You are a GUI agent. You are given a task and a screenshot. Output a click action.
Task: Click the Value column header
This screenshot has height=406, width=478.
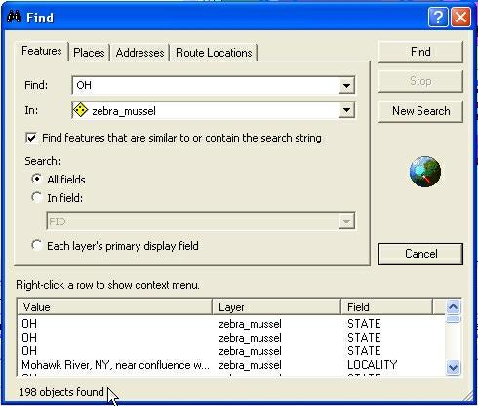[114, 307]
